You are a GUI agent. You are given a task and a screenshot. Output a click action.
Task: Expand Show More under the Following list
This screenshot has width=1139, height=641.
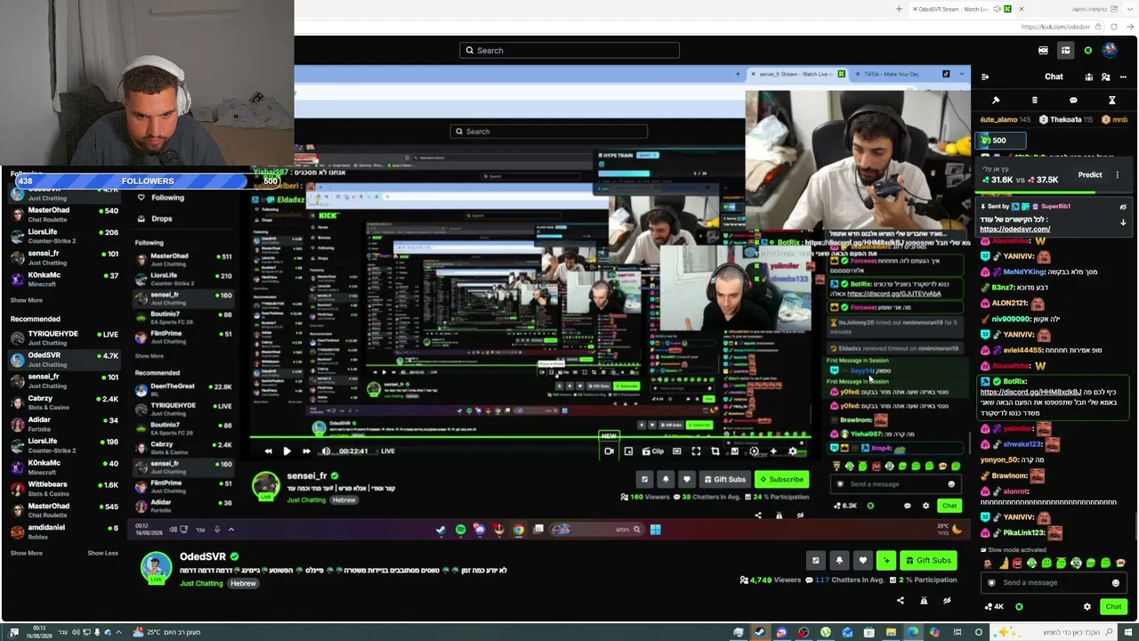tap(27, 300)
